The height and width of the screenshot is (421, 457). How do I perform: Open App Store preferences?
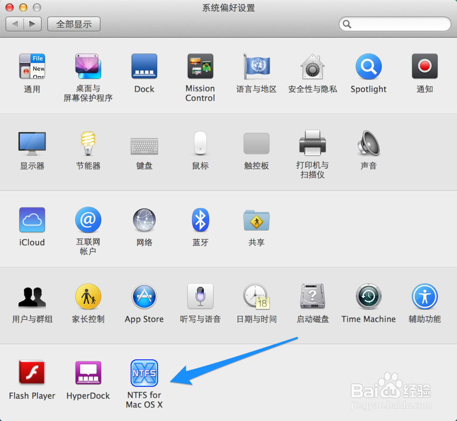click(x=144, y=296)
